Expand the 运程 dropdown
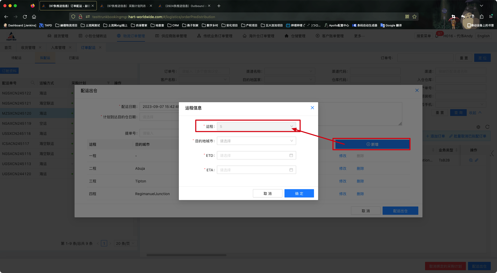This screenshot has height=273, width=497. pos(256,126)
